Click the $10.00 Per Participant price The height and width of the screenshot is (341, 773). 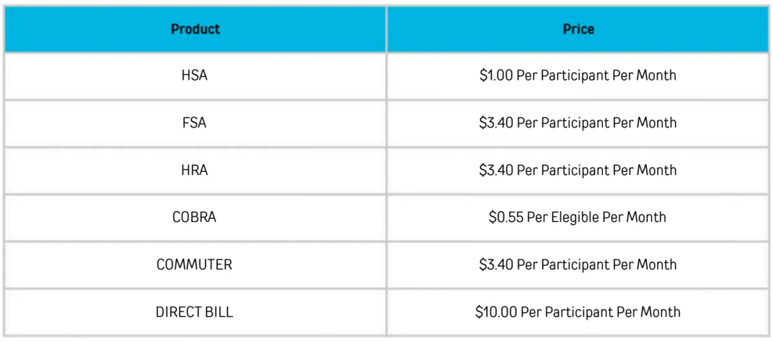coord(578,313)
